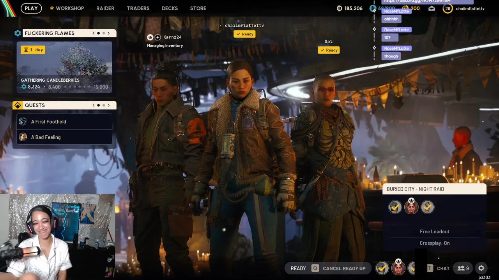
Task: Click the Flickering Flames page indicator dots
Action: click(101, 33)
